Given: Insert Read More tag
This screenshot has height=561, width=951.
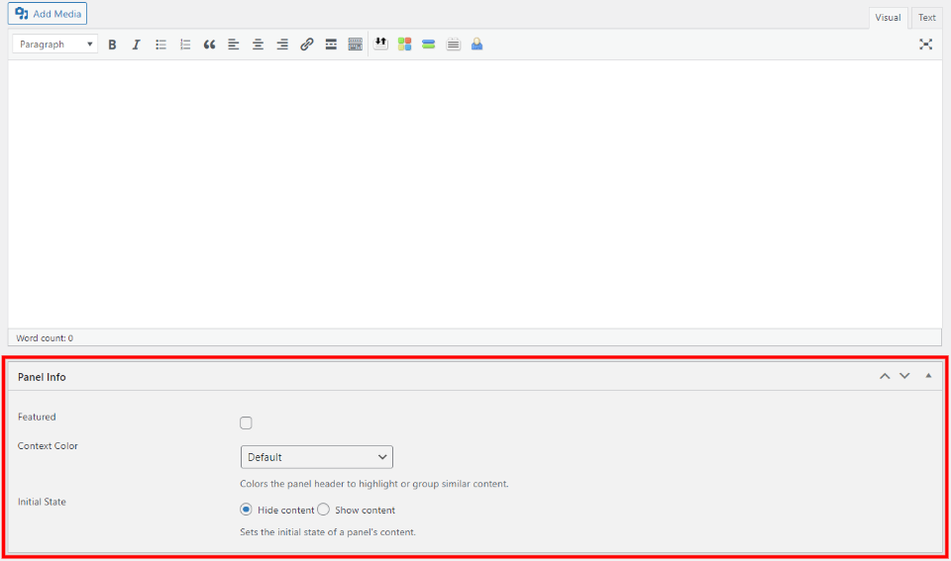Looking at the screenshot, I should coord(331,45).
